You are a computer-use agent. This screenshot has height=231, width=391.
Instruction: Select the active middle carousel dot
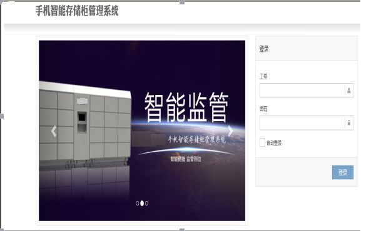click(142, 204)
